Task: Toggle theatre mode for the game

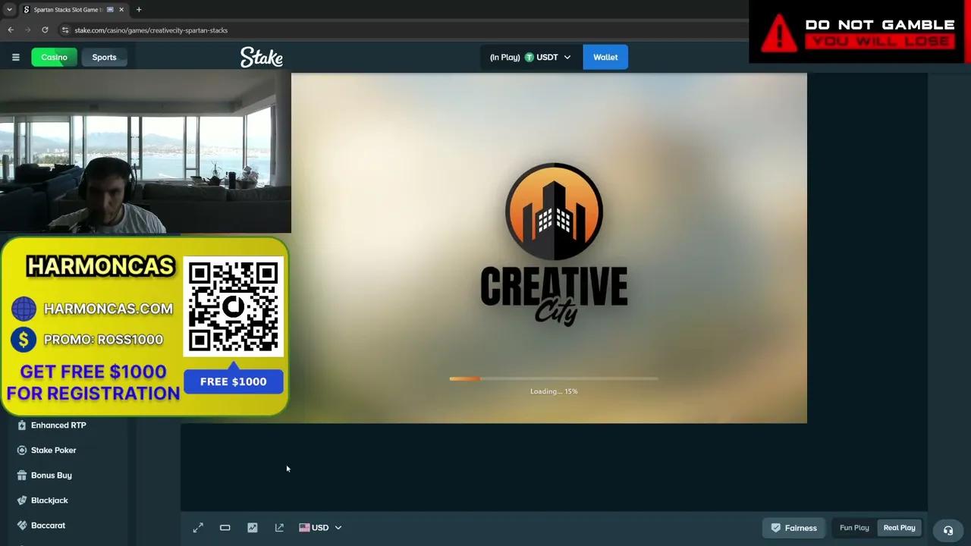Action: [225, 527]
